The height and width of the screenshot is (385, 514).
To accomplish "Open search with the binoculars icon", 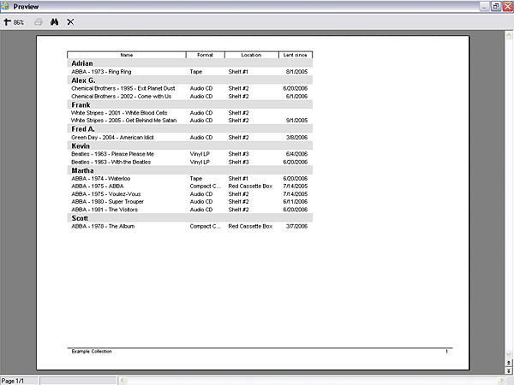I will tap(54, 21).
